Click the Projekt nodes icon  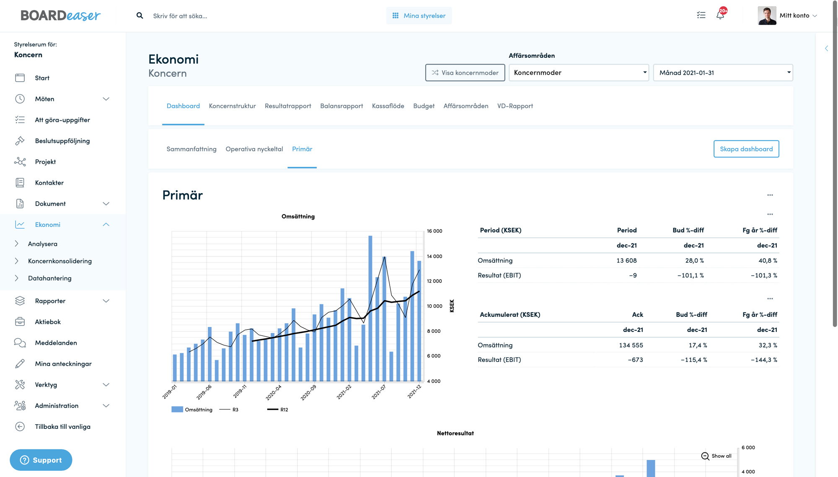(x=20, y=162)
